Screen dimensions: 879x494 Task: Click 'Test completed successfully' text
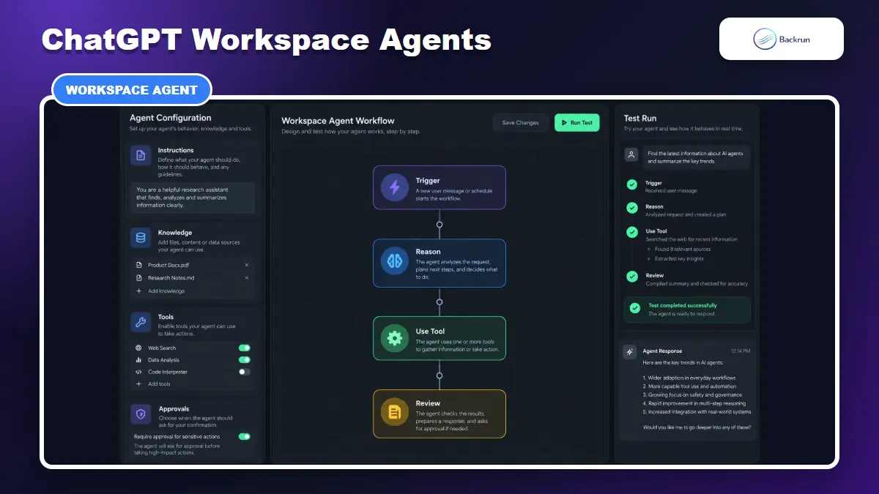[x=683, y=305]
